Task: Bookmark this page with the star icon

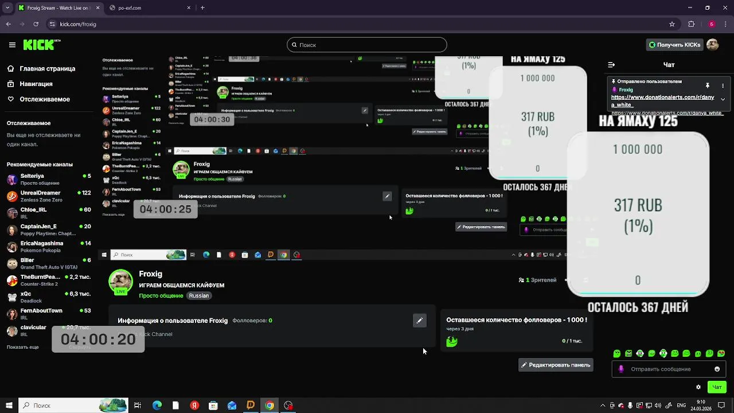Action: (672, 24)
